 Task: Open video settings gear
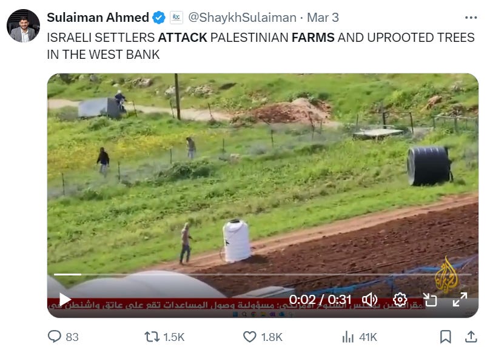(x=400, y=300)
